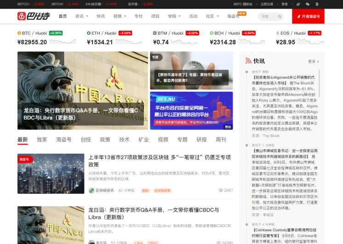Click the Libra tag
The width and height of the screenshot is (343, 244).
coord(138,243)
